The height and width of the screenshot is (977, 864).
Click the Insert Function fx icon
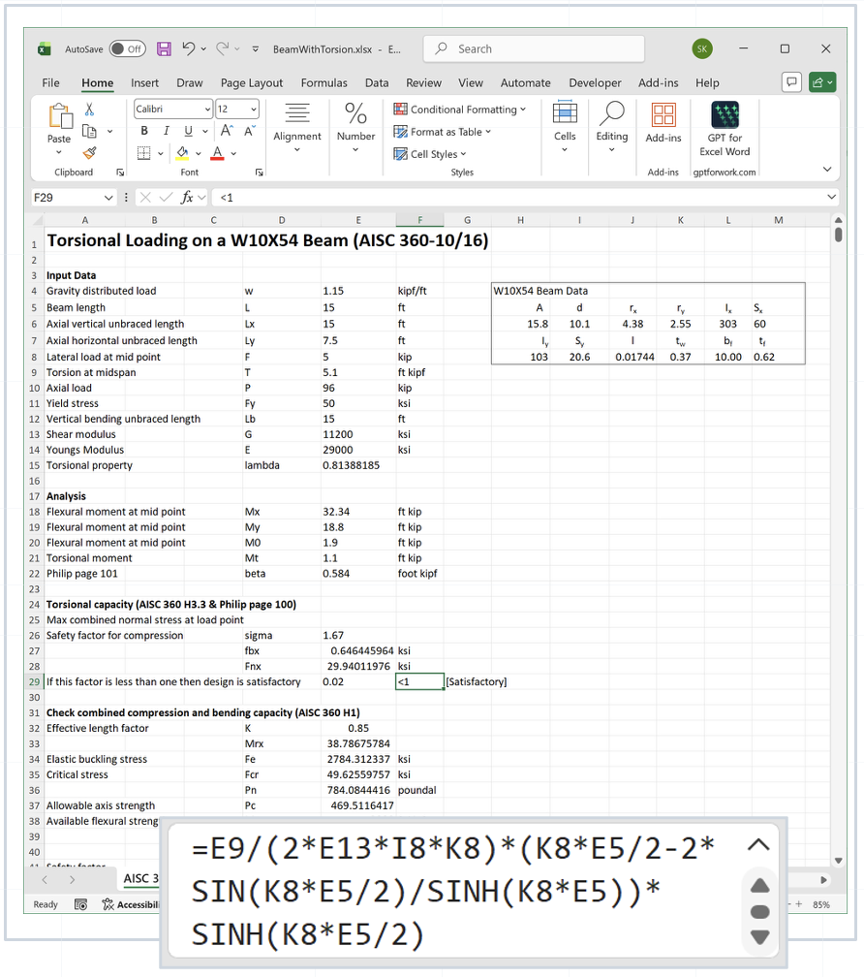click(187, 198)
